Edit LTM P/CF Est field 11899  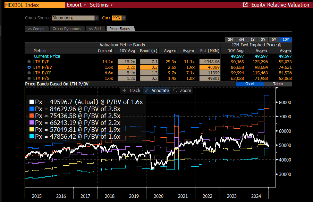point(210,73)
